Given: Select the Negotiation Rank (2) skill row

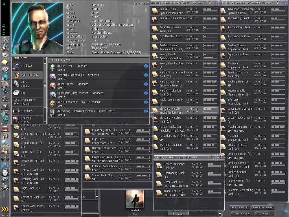Looking at the screenshot, I should tap(117, 159).
